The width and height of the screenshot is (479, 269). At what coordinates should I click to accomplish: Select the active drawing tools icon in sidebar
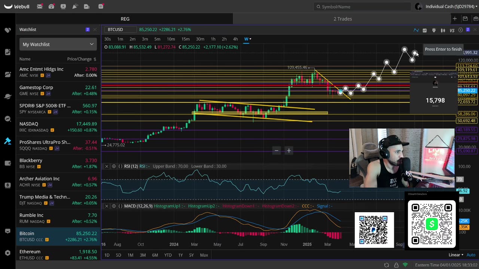[x=7, y=141]
